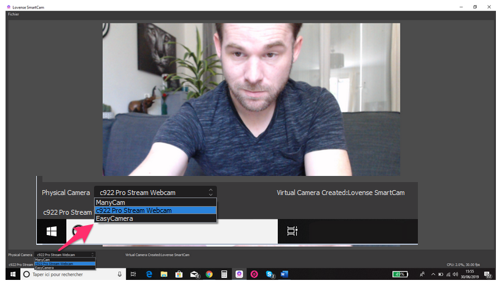The image size is (499, 283).
Task: Click the 49% battery indicator
Action: [x=400, y=274]
